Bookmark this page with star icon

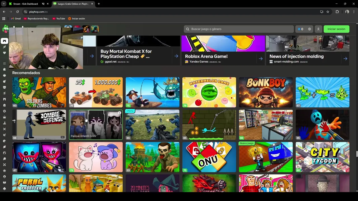pyautogui.click(x=328, y=12)
